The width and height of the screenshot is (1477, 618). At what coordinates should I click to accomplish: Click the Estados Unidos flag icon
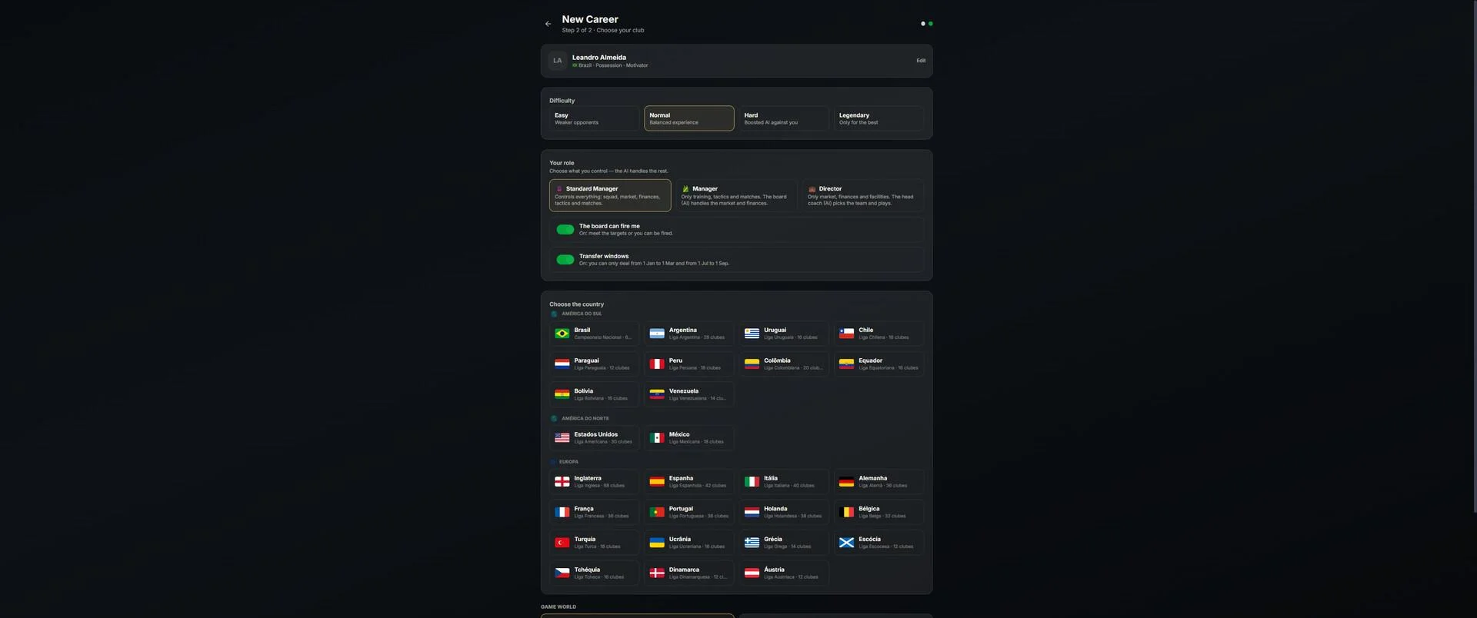(x=562, y=438)
